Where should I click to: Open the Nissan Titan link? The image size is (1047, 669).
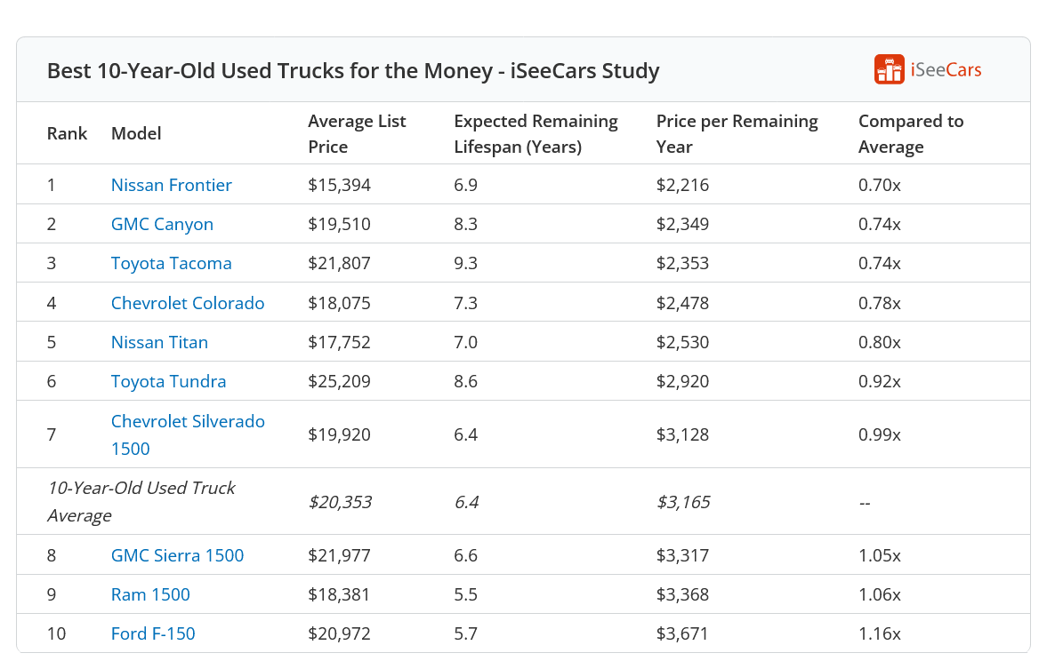coord(159,342)
